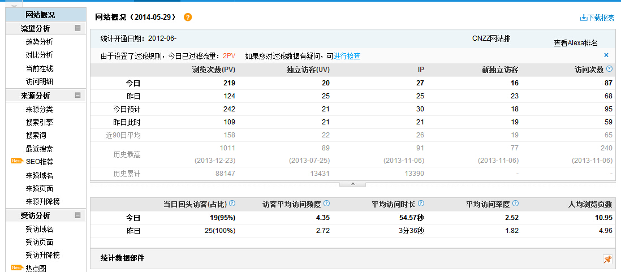The width and height of the screenshot is (621, 272).
Task: Open the 进行检查 filter check link
Action: (347, 56)
